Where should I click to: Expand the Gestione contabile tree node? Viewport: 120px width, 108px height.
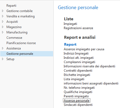point(3,11)
